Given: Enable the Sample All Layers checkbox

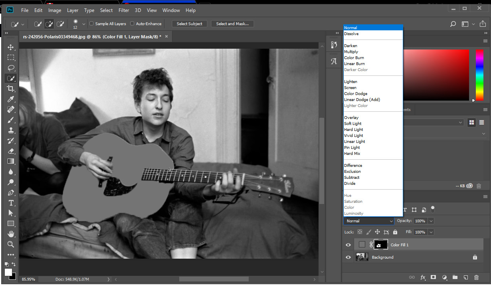Looking at the screenshot, I should pyautogui.click(x=91, y=24).
